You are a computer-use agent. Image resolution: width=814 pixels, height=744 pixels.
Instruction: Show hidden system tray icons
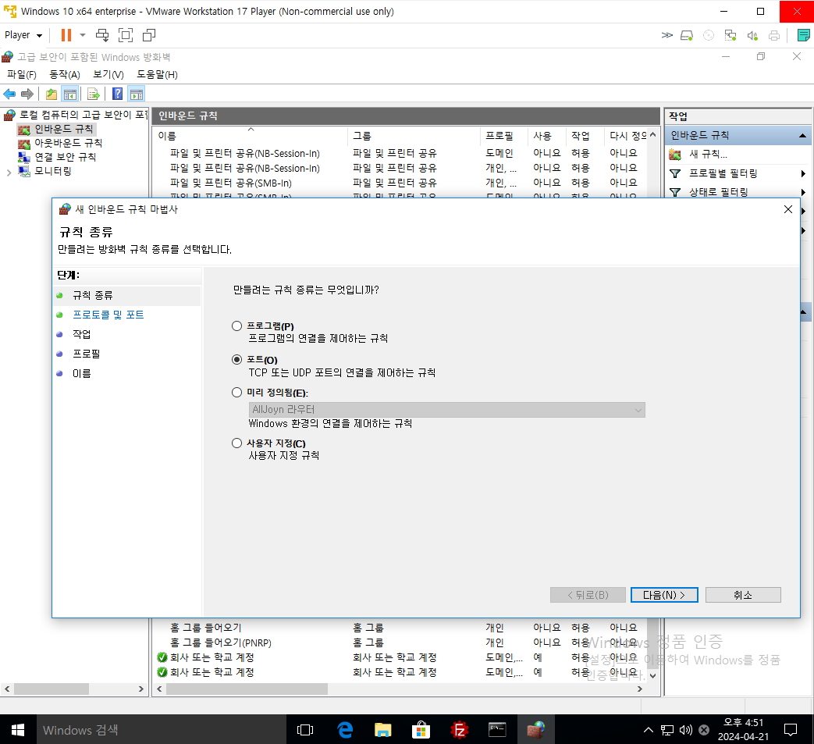click(649, 730)
